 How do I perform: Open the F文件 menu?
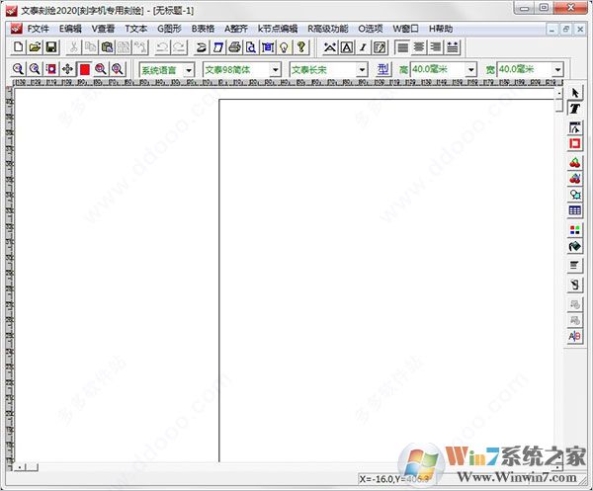click(38, 29)
